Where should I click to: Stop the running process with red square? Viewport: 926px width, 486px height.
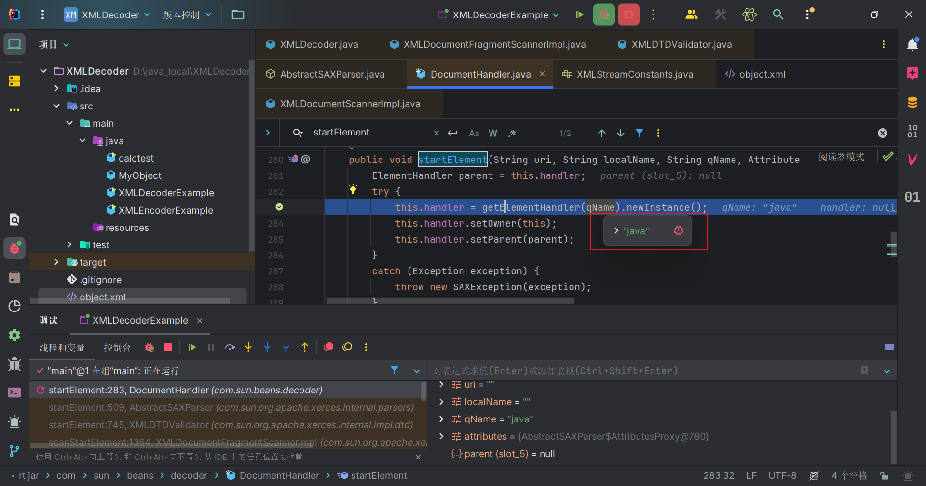tap(628, 14)
